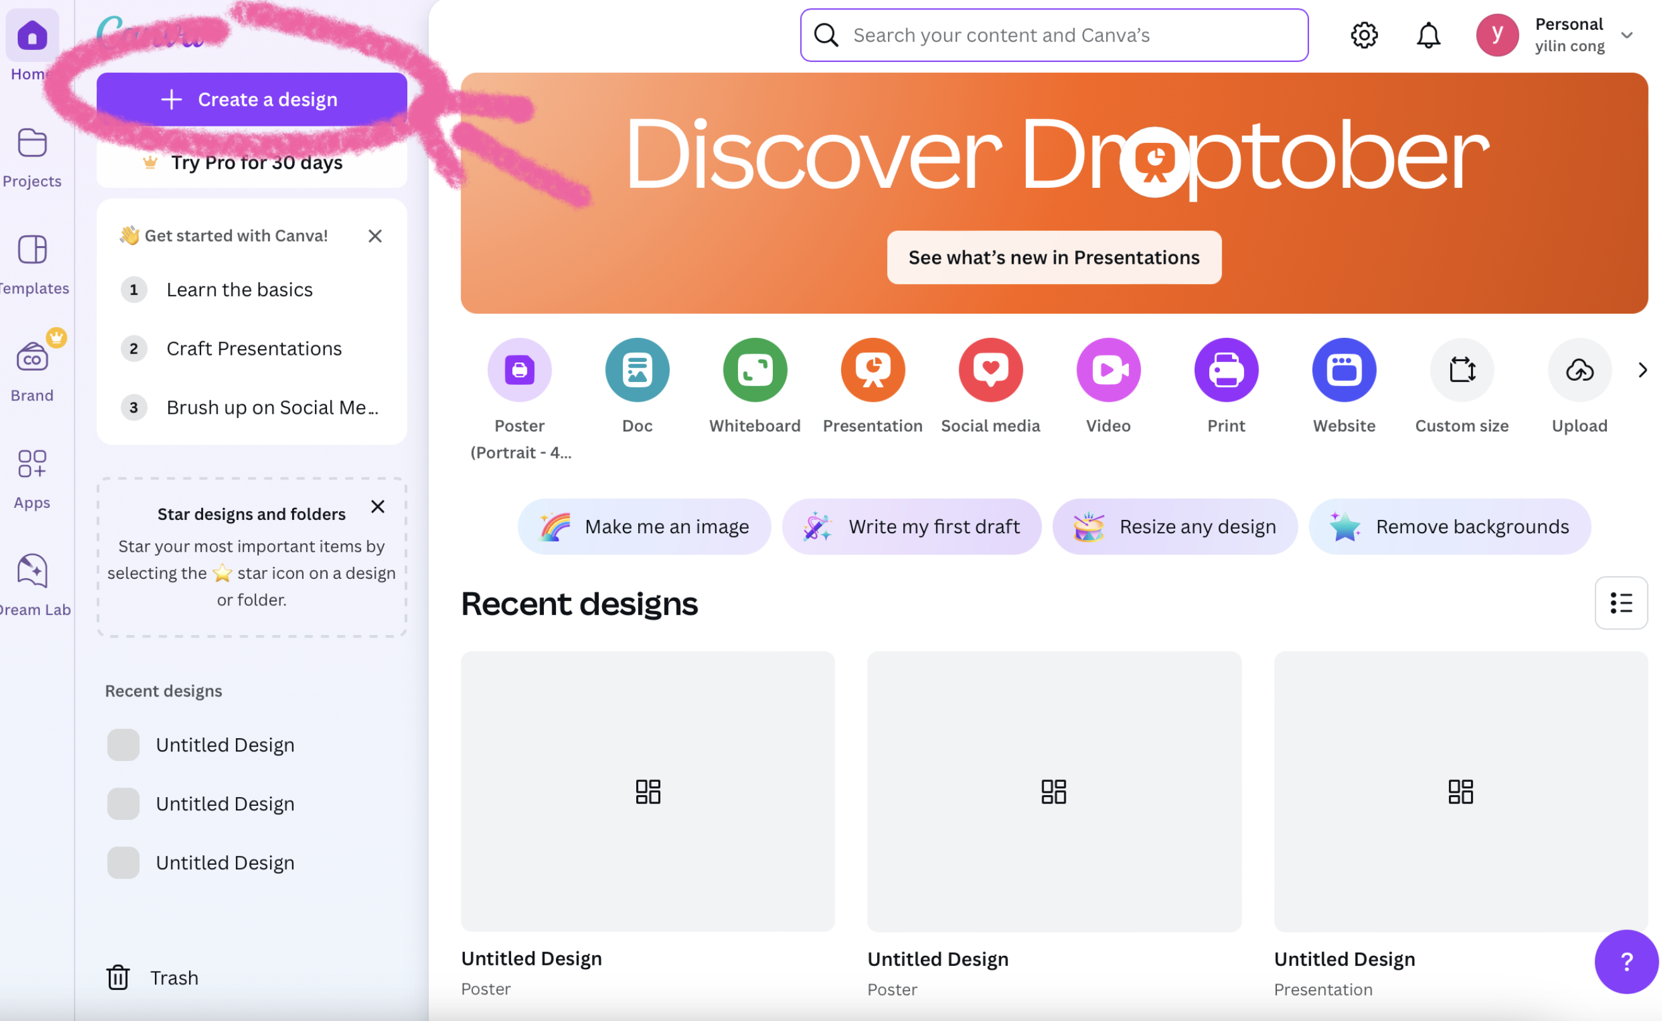Image resolution: width=1662 pixels, height=1021 pixels.
Task: Click See what's new in Presentations
Action: (x=1053, y=257)
